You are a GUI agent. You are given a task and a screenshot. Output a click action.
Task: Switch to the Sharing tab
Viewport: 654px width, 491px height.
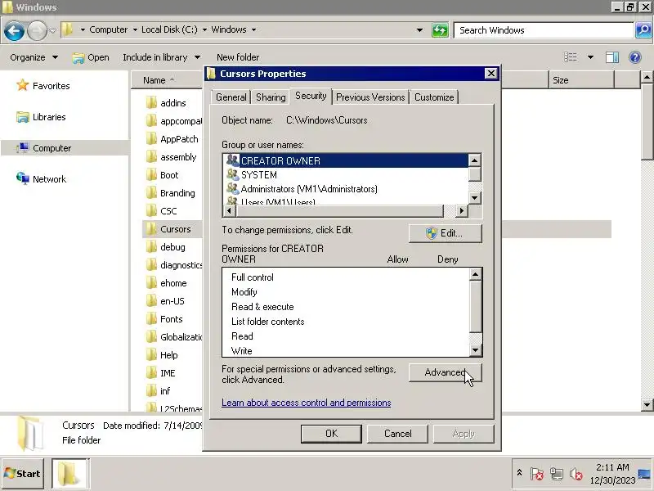[x=271, y=97]
